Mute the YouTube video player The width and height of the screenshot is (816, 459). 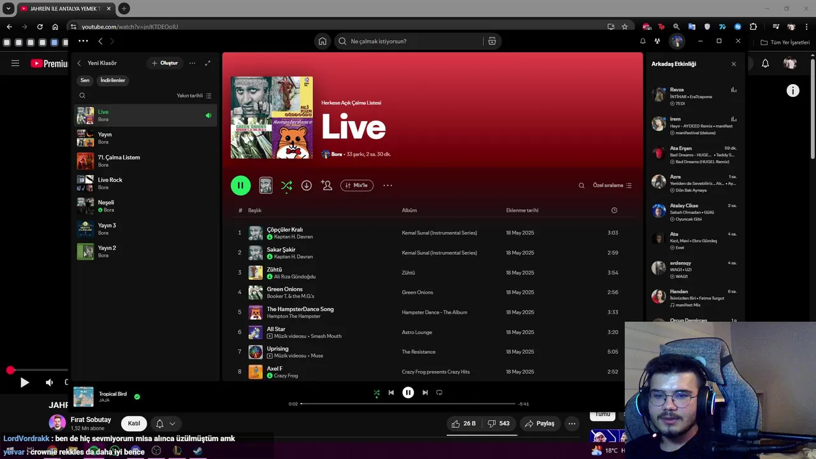click(49, 382)
